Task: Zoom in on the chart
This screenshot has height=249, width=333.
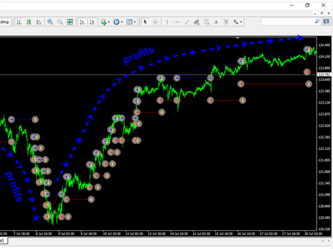Action: pyautogui.click(x=50, y=22)
